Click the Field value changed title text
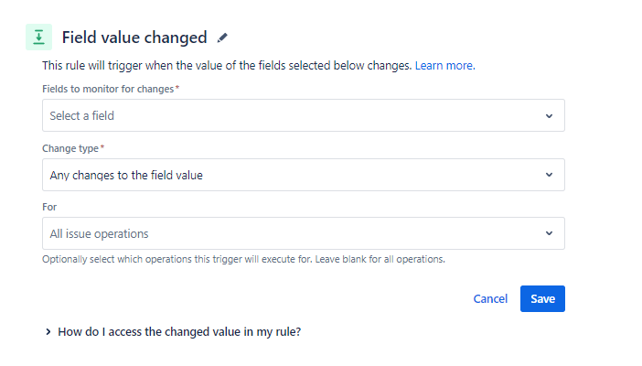This screenshot has width=642, height=366. [x=134, y=38]
